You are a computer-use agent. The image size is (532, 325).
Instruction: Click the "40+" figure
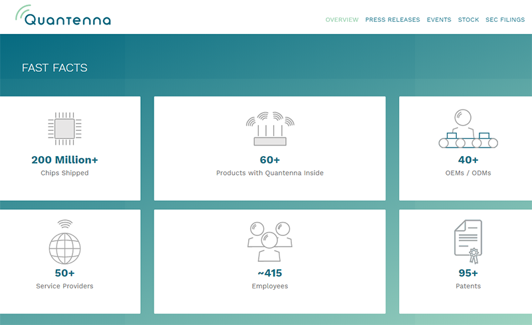(468, 160)
